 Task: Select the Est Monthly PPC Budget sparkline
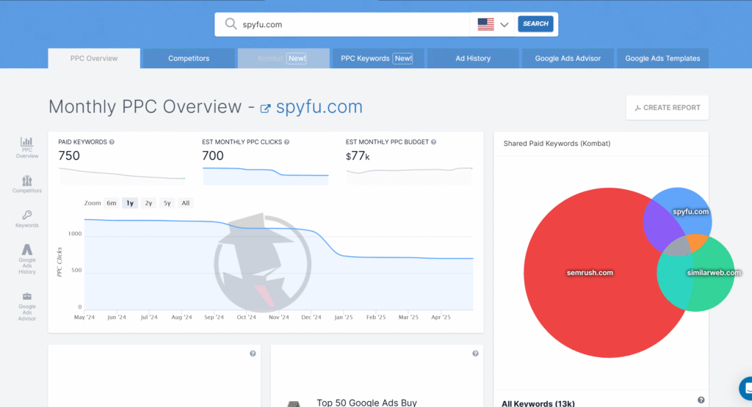409,176
